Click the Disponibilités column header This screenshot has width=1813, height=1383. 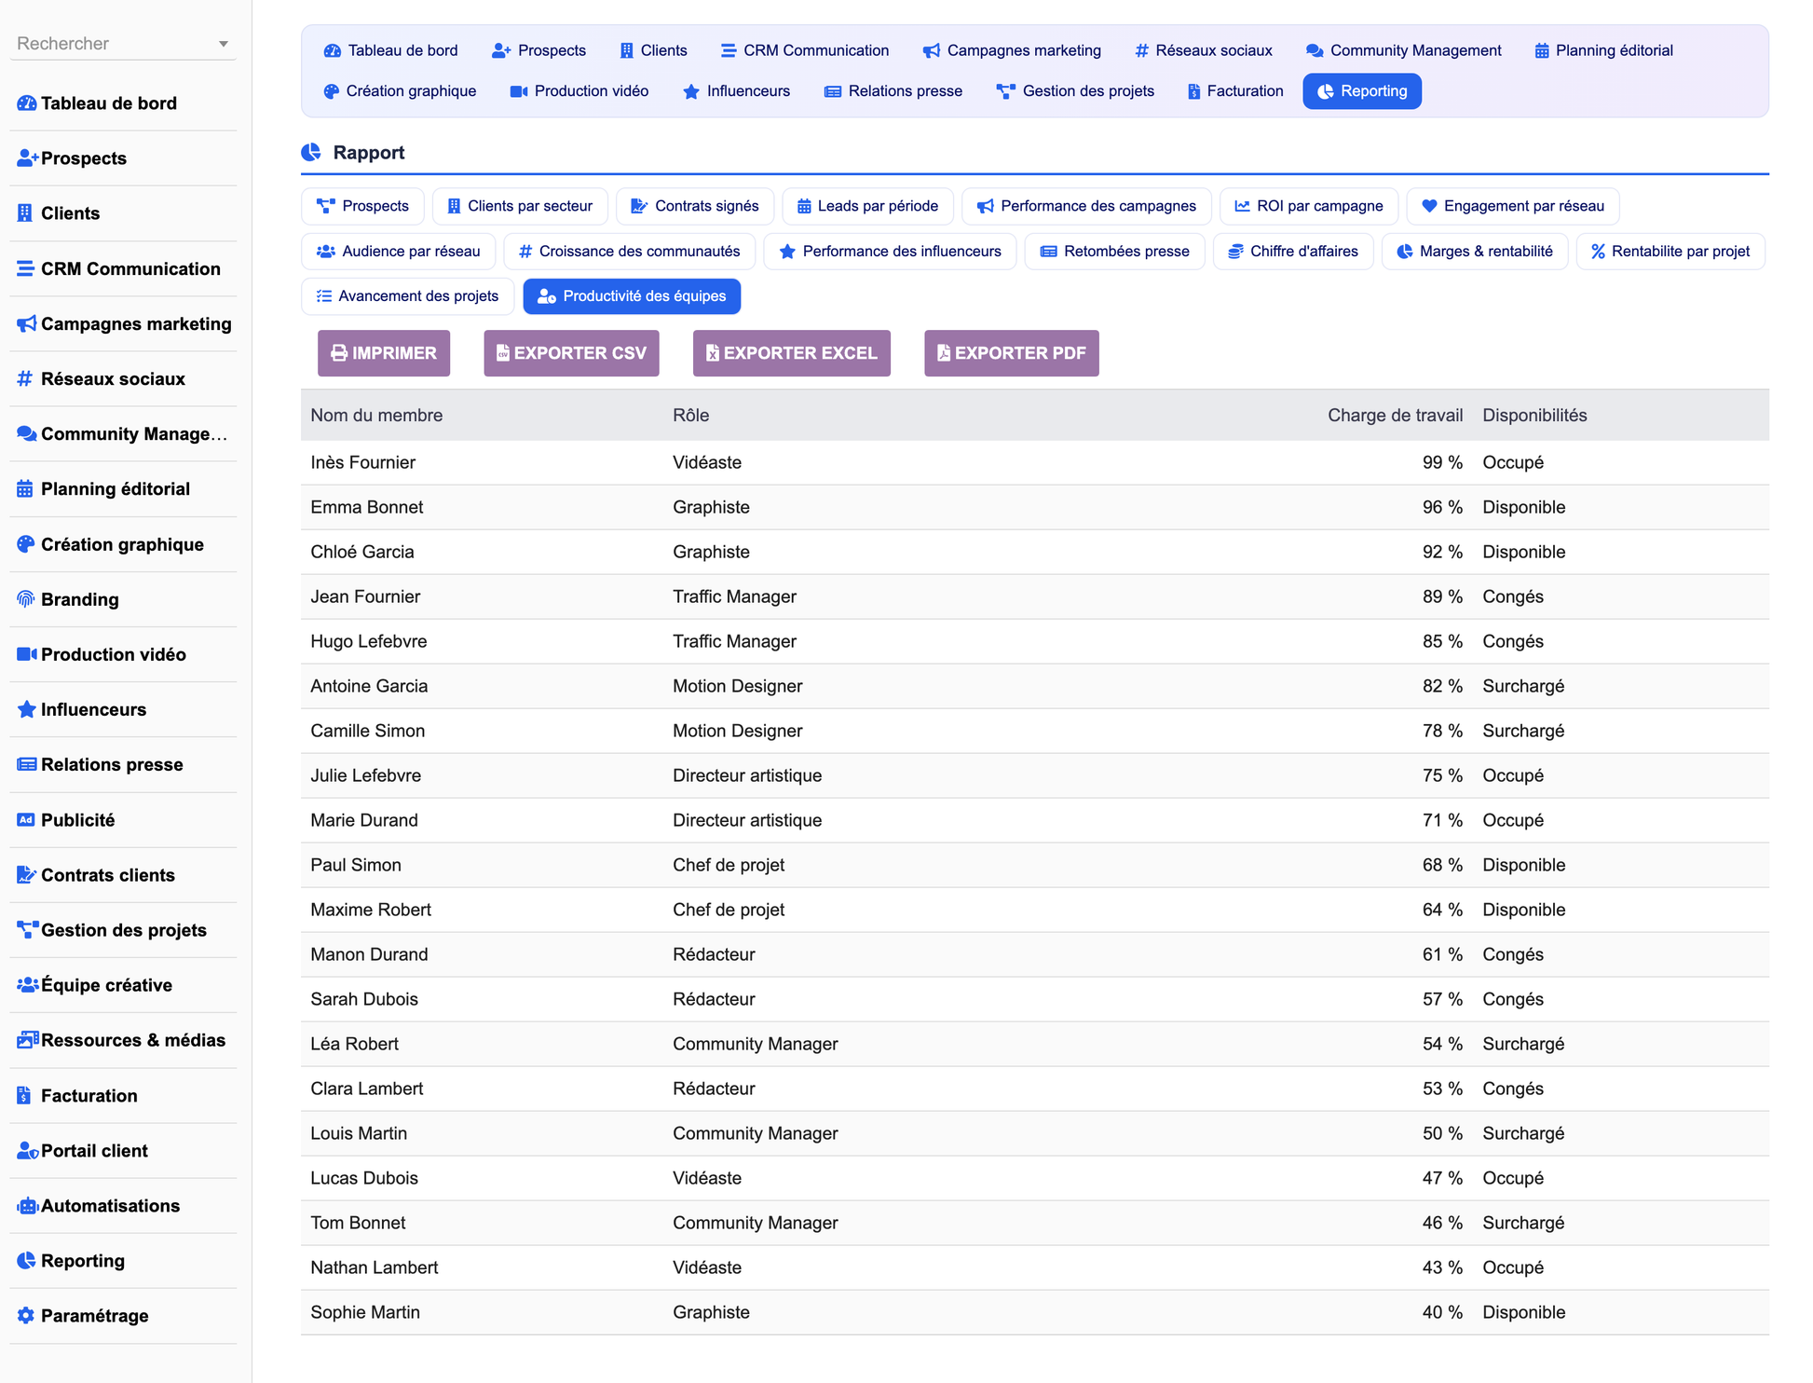click(1534, 416)
